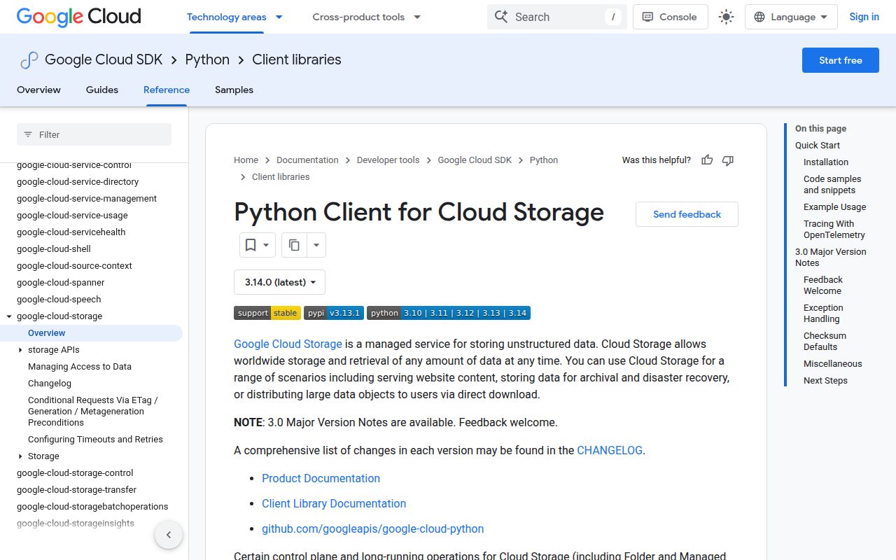
Task: Open the Python header breadcrumb
Action: (x=207, y=60)
